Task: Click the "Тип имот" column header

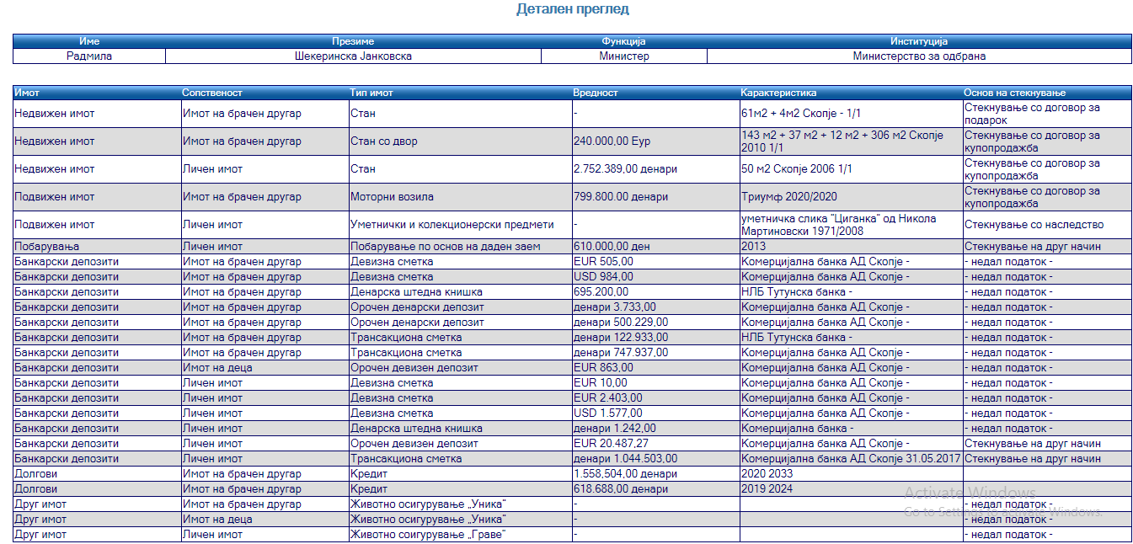Action: pyautogui.click(x=461, y=93)
